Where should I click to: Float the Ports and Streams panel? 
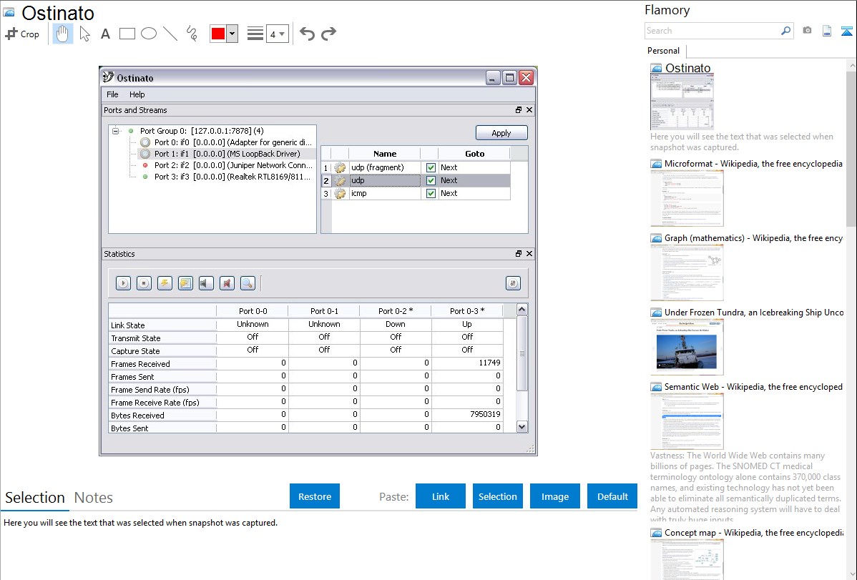pos(519,110)
